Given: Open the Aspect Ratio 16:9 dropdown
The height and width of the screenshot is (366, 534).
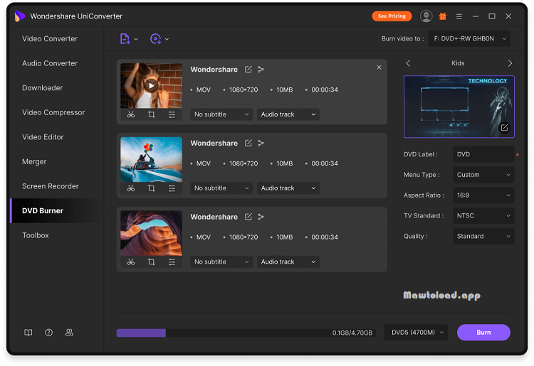Looking at the screenshot, I should pos(483,195).
